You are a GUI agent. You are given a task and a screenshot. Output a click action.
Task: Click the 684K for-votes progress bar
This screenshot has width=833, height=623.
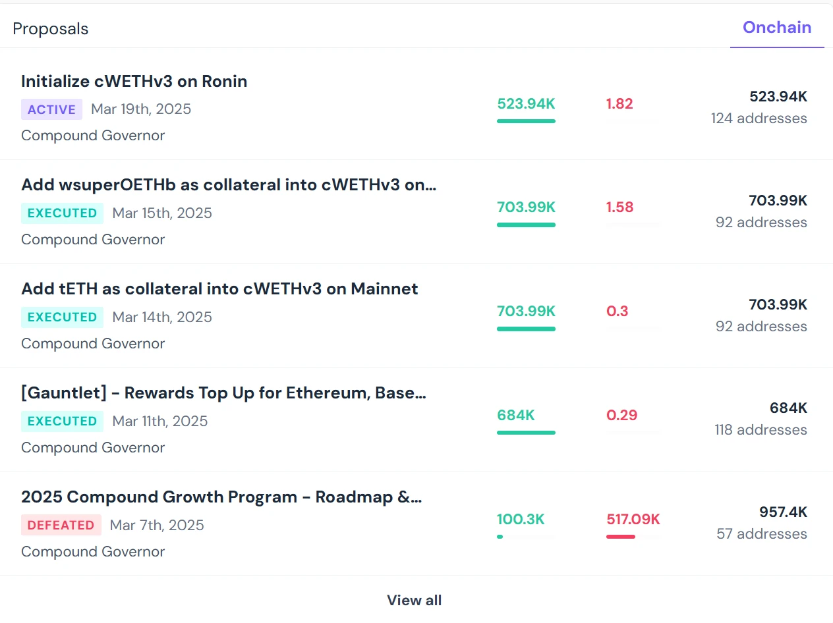526,433
